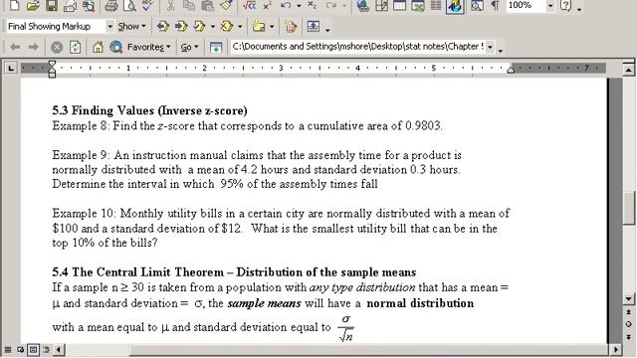Screen dimensions: 637x358
Task: Go to the previous tracked change
Action: click(x=162, y=27)
